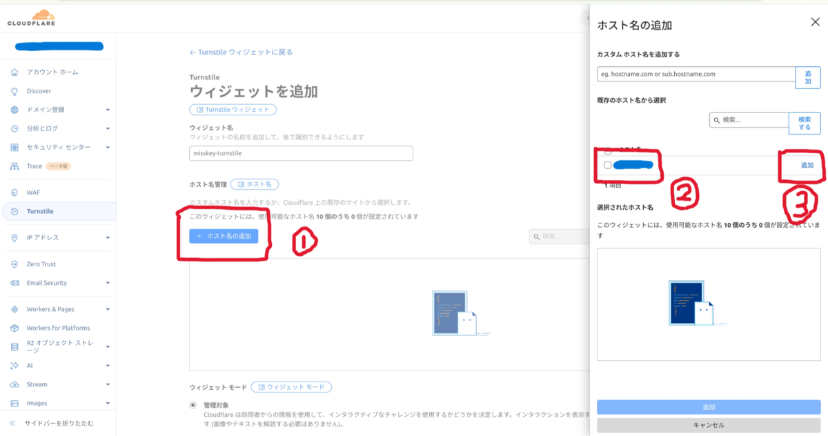Expand the Workers & Pages menu arrow
The width and height of the screenshot is (828, 436).
(x=108, y=309)
